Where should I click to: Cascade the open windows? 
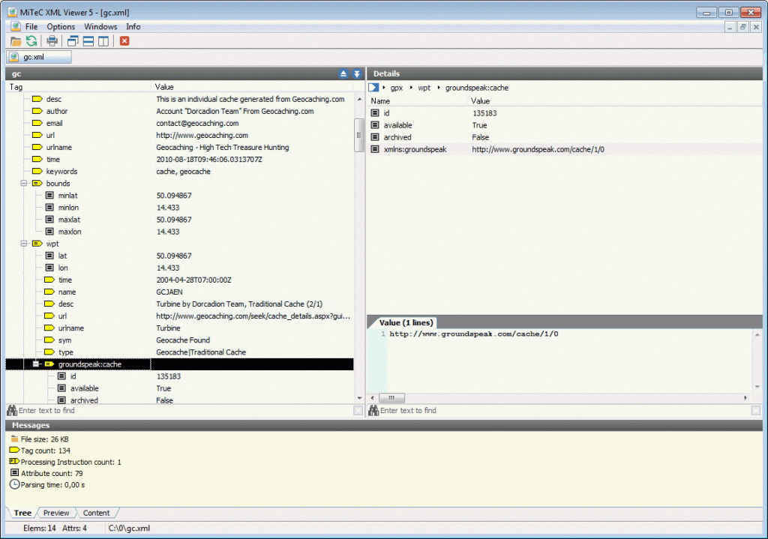[72, 41]
